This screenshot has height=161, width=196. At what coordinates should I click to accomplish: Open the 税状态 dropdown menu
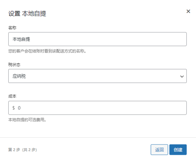click(x=97, y=76)
